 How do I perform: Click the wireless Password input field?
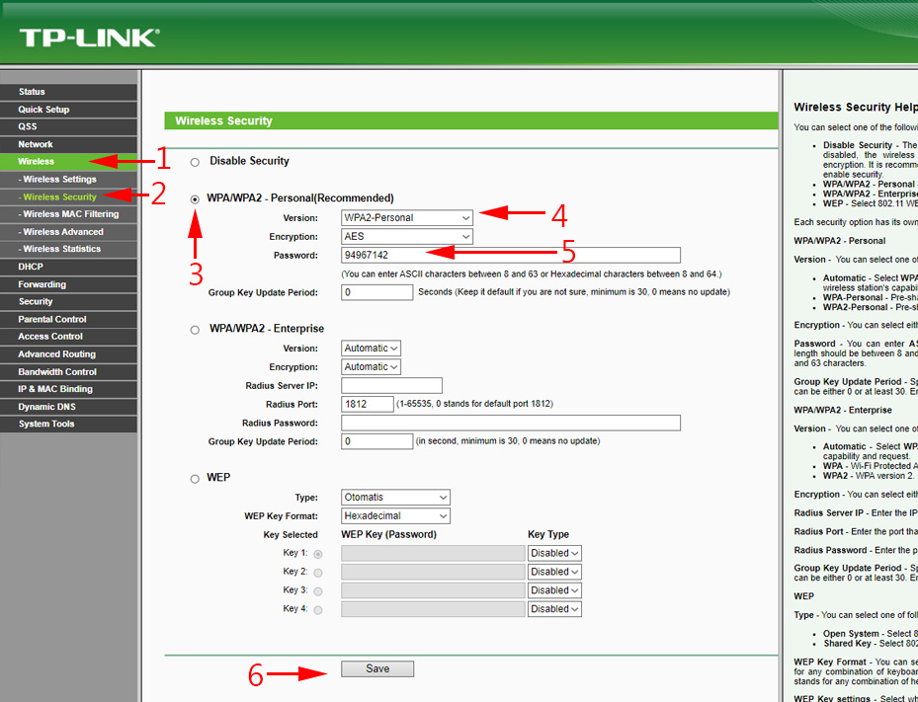pyautogui.click(x=510, y=256)
